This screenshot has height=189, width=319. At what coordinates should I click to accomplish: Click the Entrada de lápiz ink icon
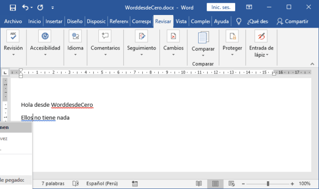pos(261,36)
